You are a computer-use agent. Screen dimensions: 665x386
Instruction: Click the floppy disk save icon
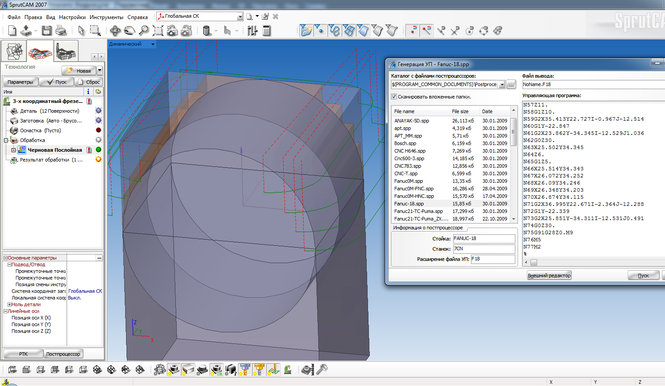click(x=47, y=31)
